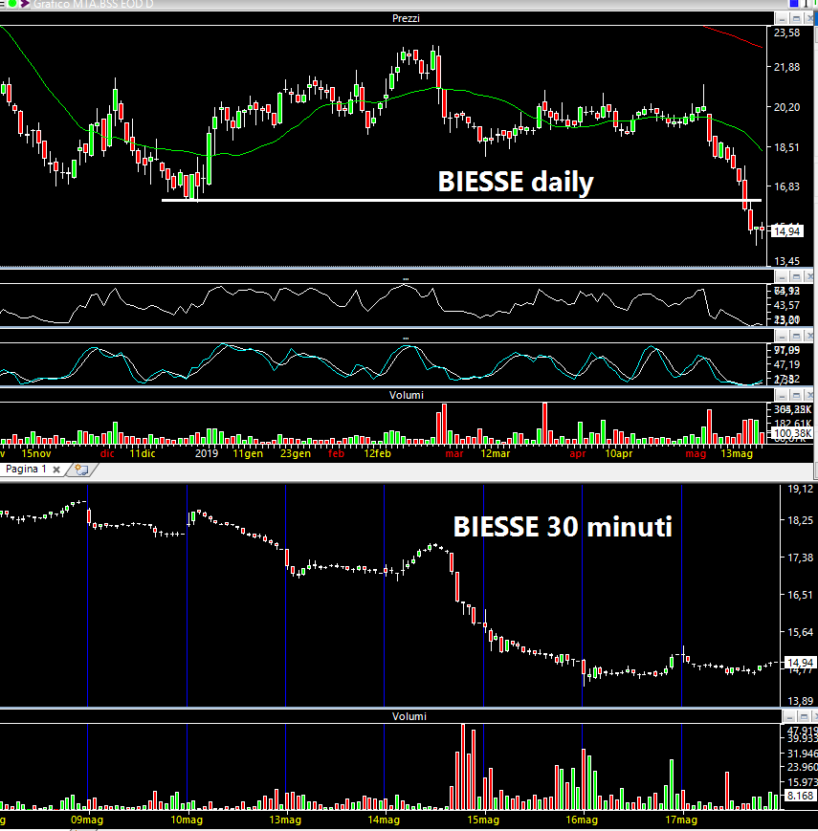Maximize the Prezzi panel

pos(796,18)
